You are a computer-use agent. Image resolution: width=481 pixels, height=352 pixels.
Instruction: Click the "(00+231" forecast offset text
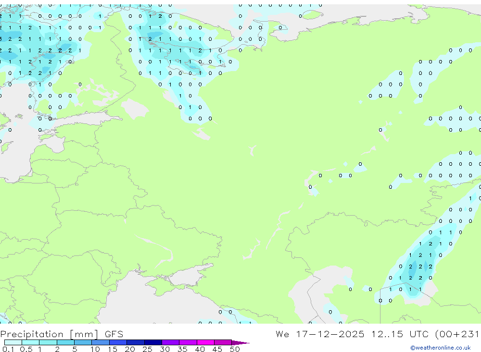coord(457,334)
